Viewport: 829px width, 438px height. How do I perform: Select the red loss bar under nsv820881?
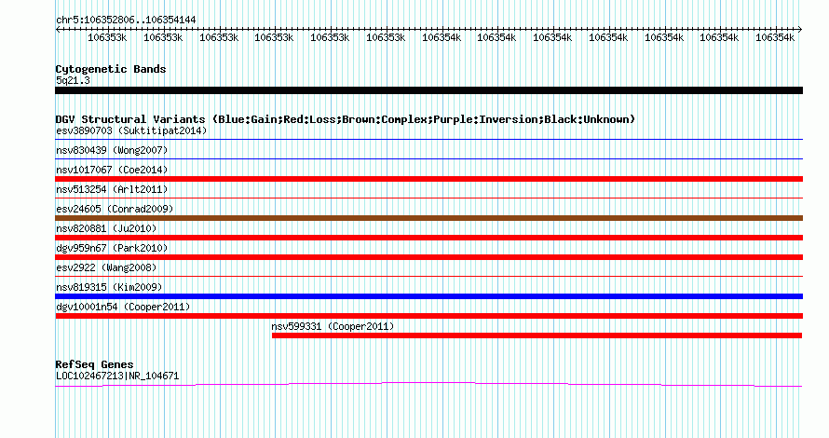coord(428,238)
